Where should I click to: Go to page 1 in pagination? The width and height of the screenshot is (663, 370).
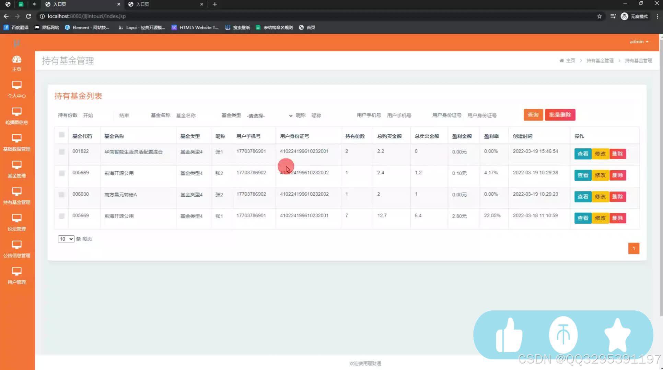633,248
